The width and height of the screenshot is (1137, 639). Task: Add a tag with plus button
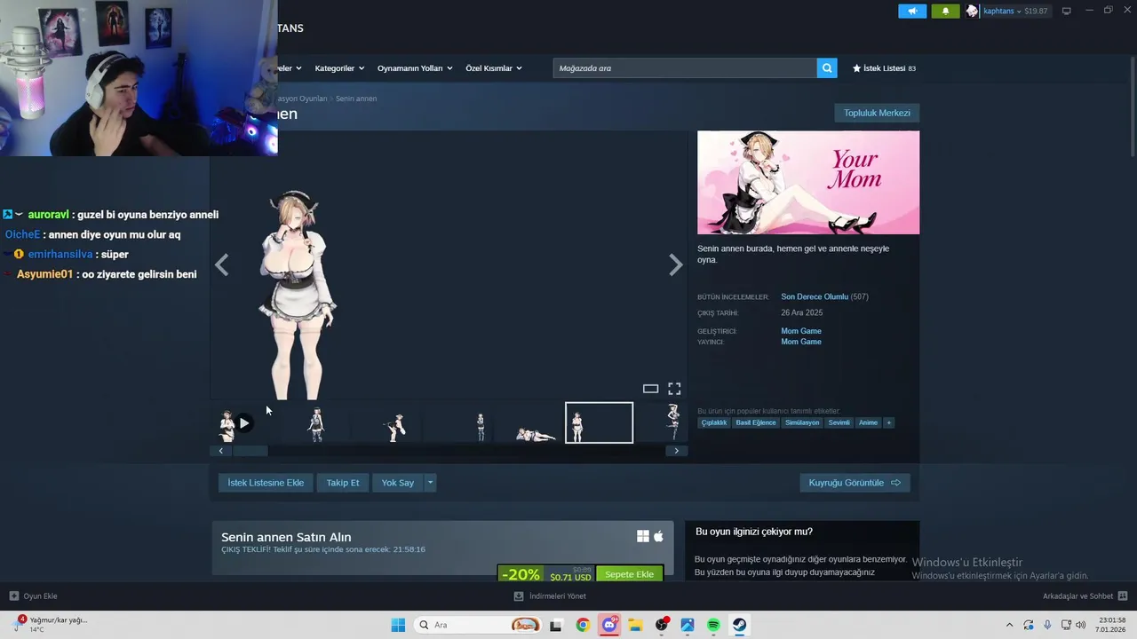tap(888, 422)
